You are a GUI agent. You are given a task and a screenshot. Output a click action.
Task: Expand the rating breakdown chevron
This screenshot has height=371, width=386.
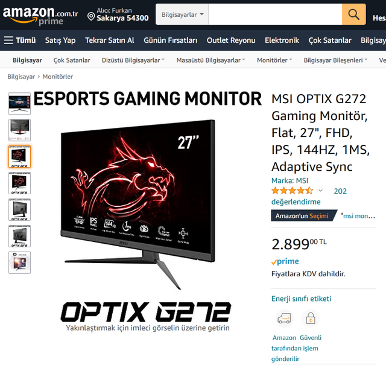320,191
